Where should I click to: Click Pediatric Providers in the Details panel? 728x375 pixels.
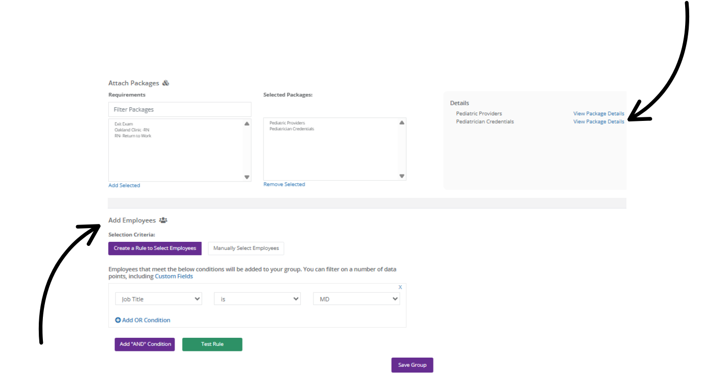pyautogui.click(x=479, y=114)
